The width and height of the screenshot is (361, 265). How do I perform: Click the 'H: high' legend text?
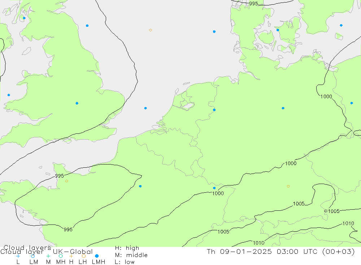(x=127, y=248)
